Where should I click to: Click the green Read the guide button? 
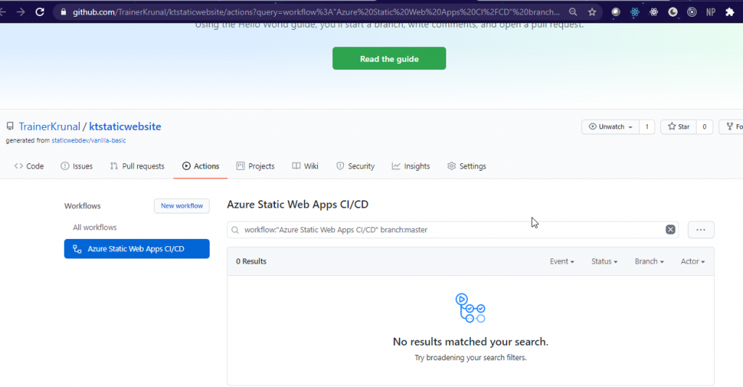point(389,58)
